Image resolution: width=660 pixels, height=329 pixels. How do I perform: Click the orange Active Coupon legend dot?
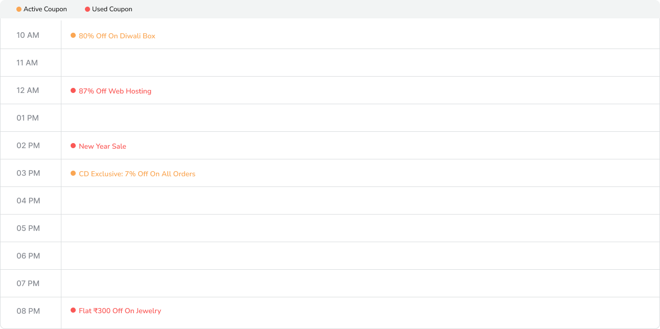pyautogui.click(x=19, y=9)
